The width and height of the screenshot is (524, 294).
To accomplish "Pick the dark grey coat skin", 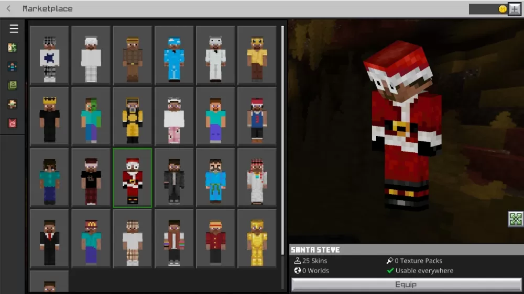I will click(x=174, y=178).
